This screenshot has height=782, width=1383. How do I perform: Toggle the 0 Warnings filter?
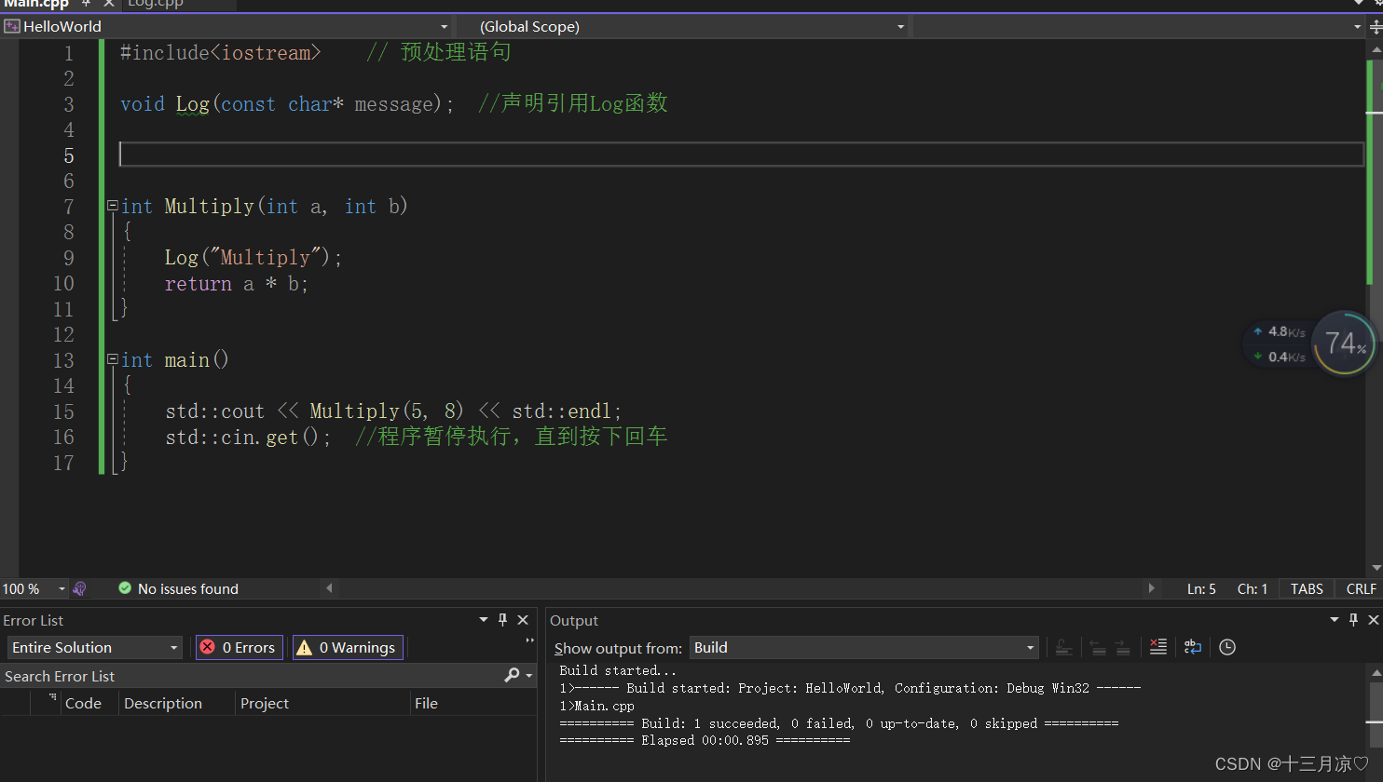348,647
